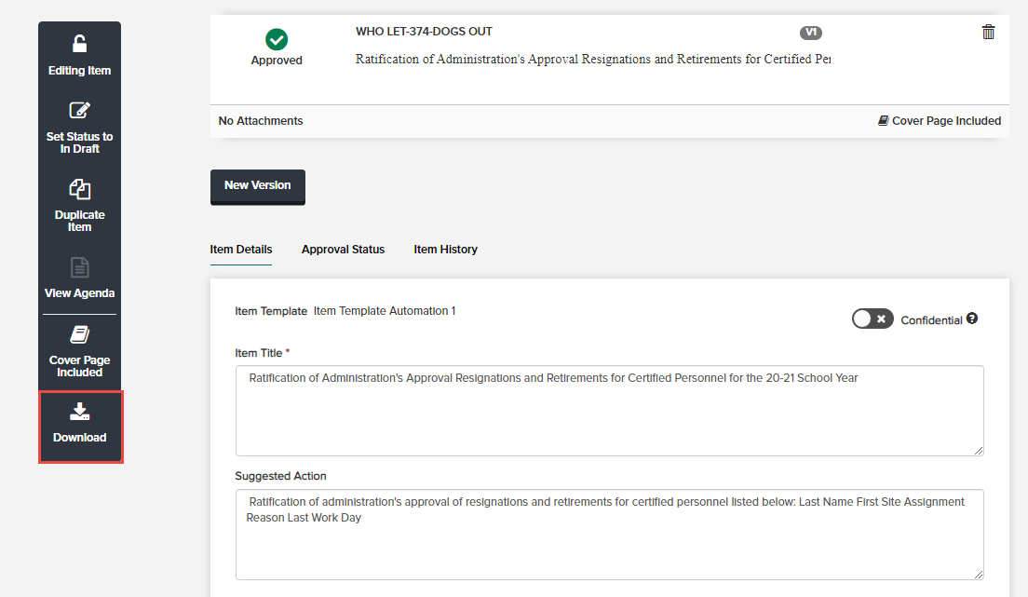This screenshot has height=597, width=1028.
Task: Delete item with trash icon
Action: (x=989, y=33)
